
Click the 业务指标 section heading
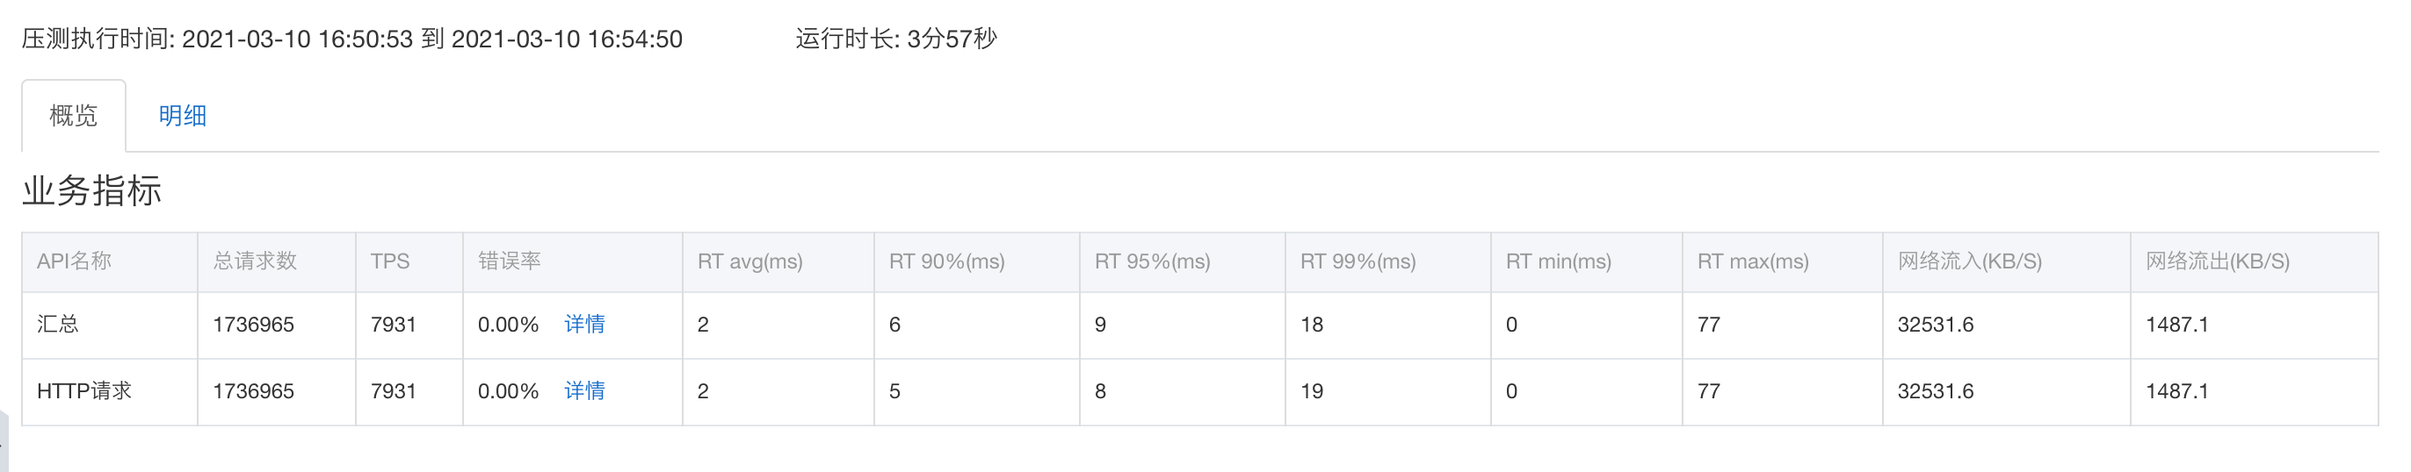[x=91, y=190]
